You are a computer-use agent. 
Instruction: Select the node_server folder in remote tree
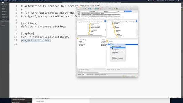(x=116, y=23)
